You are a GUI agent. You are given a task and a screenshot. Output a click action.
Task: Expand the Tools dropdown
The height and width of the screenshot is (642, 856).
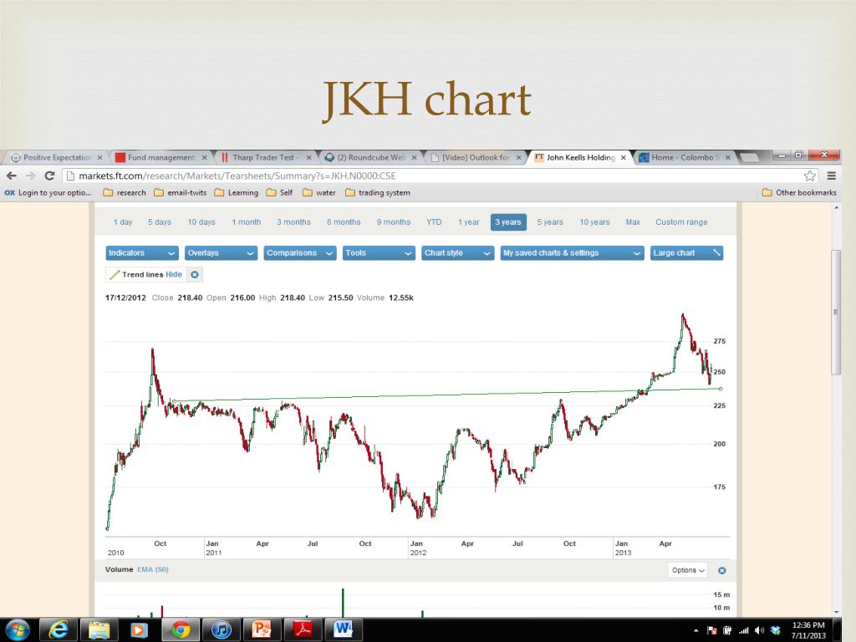point(379,253)
